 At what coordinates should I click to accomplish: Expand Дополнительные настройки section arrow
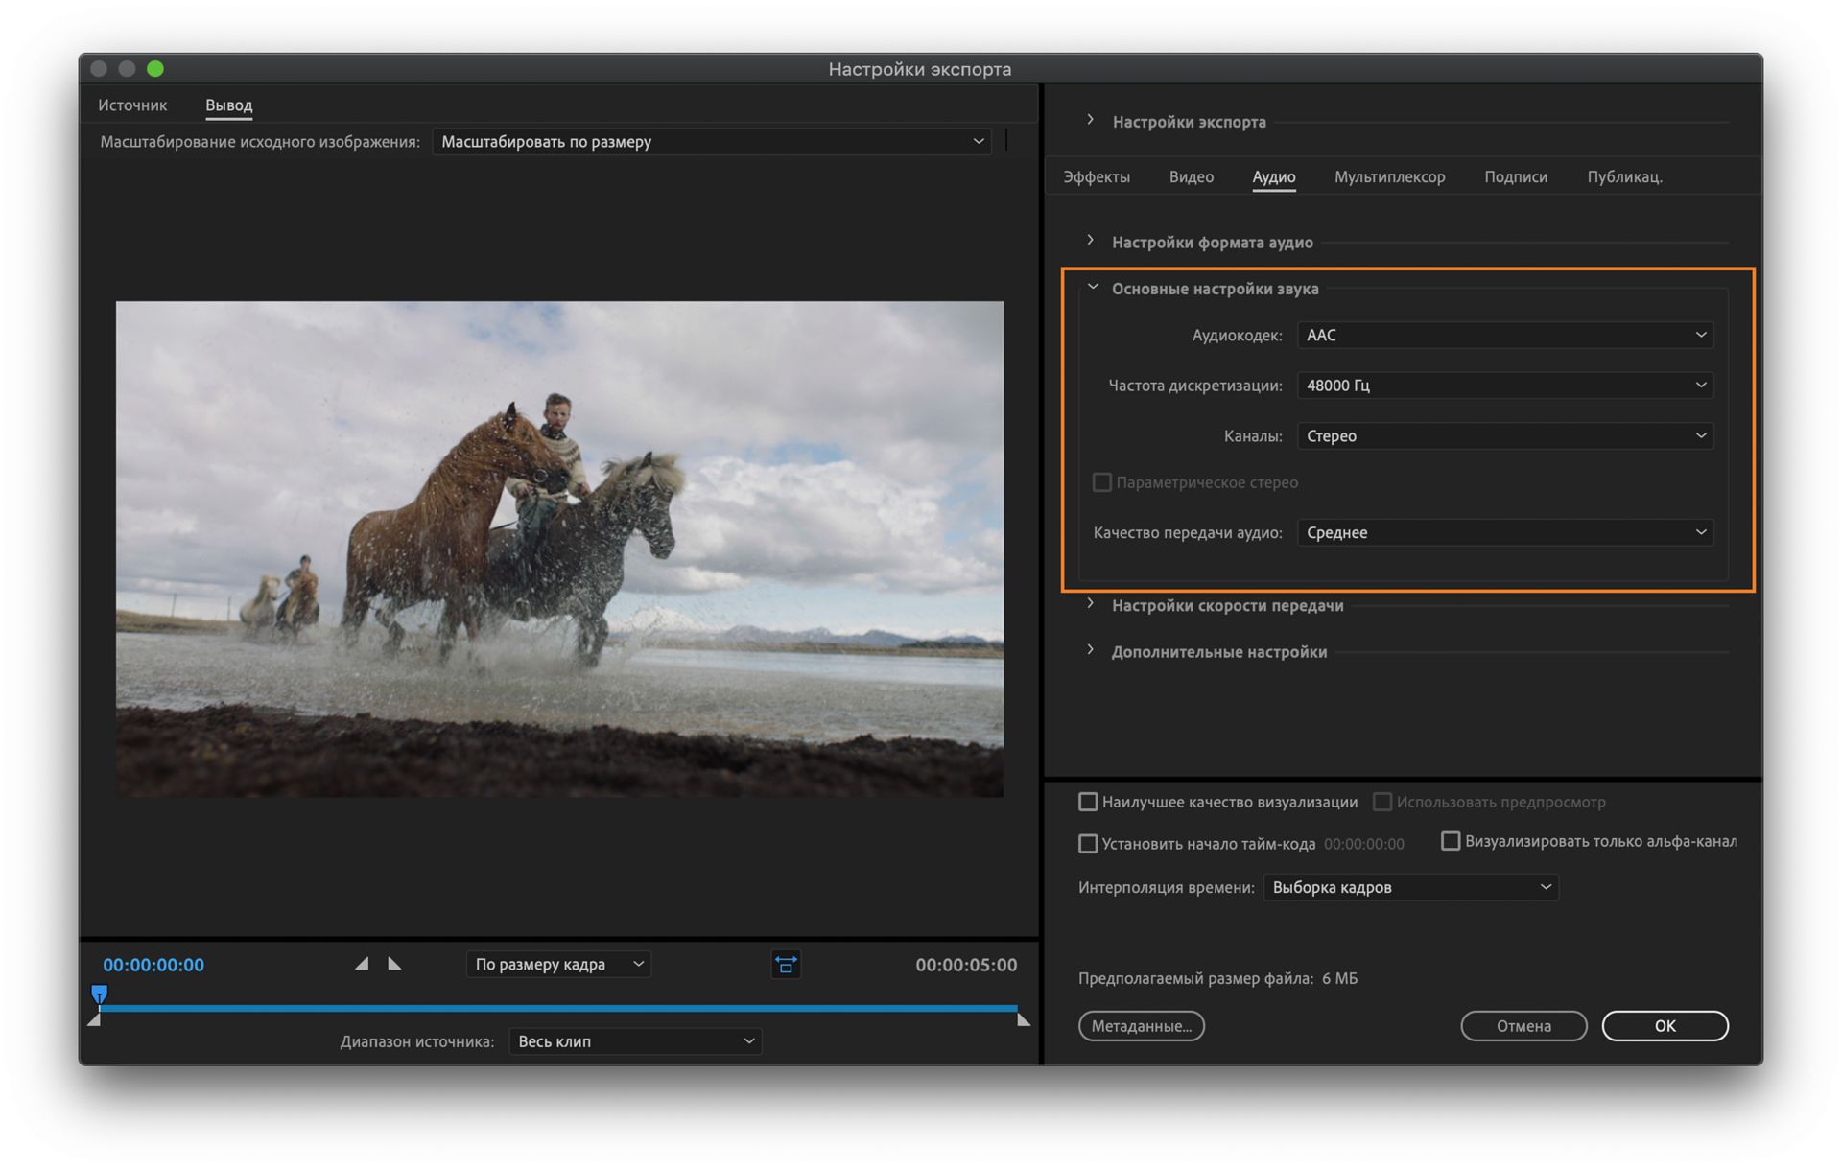click(x=1091, y=650)
